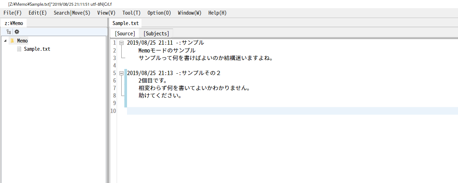Place cursor in highlighted empty line 10
The height and width of the screenshot is (183, 458).
[x=292, y=111]
